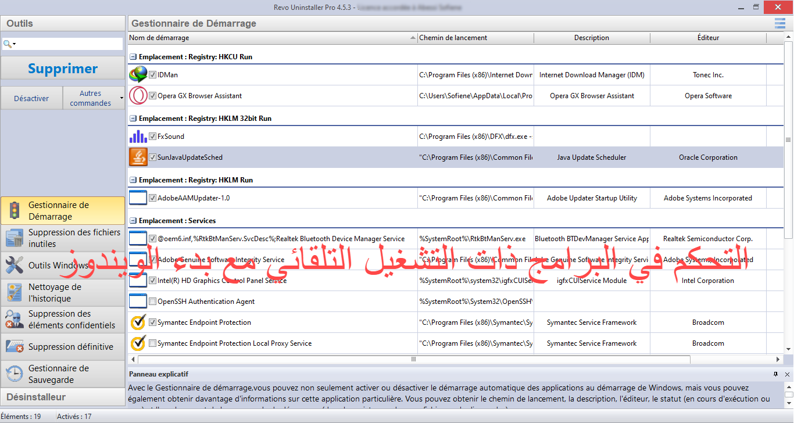The width and height of the screenshot is (794, 423).
Task: Click the list's scroll down arrow
Action: tap(788, 350)
